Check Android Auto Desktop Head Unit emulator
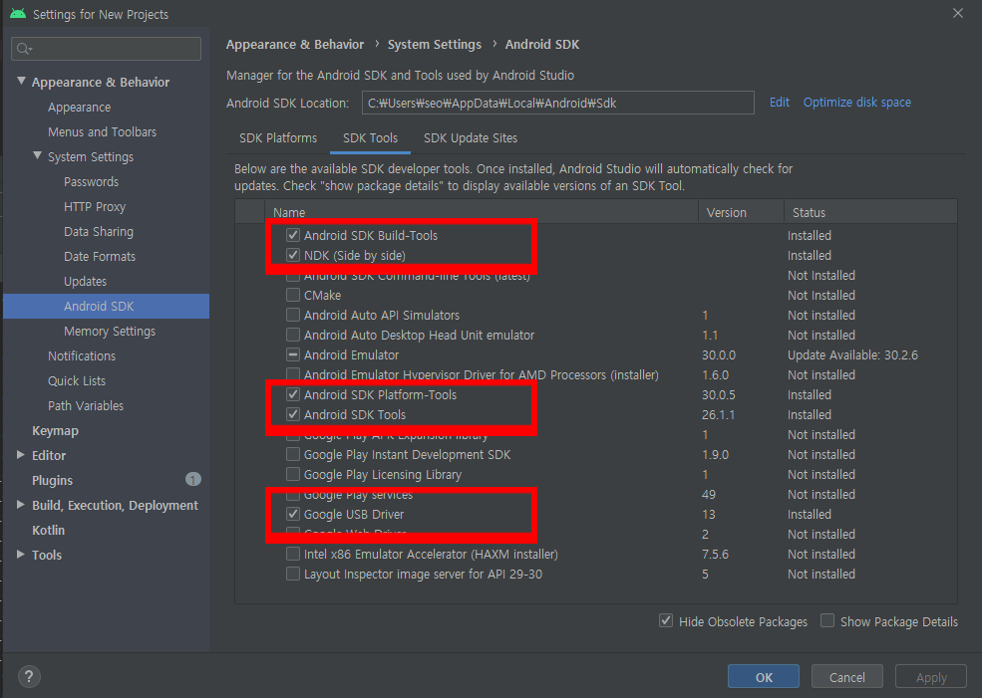The width and height of the screenshot is (982, 698). 292,335
